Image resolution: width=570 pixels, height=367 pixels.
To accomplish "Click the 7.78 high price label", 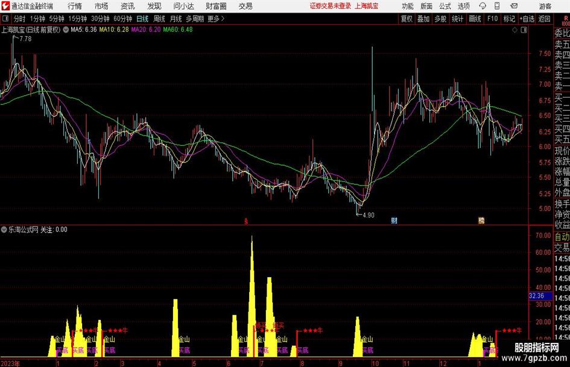I will tap(25, 39).
